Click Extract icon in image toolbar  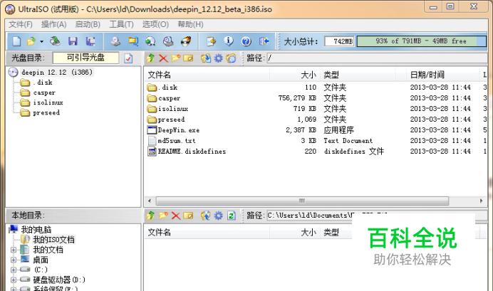tap(206, 58)
